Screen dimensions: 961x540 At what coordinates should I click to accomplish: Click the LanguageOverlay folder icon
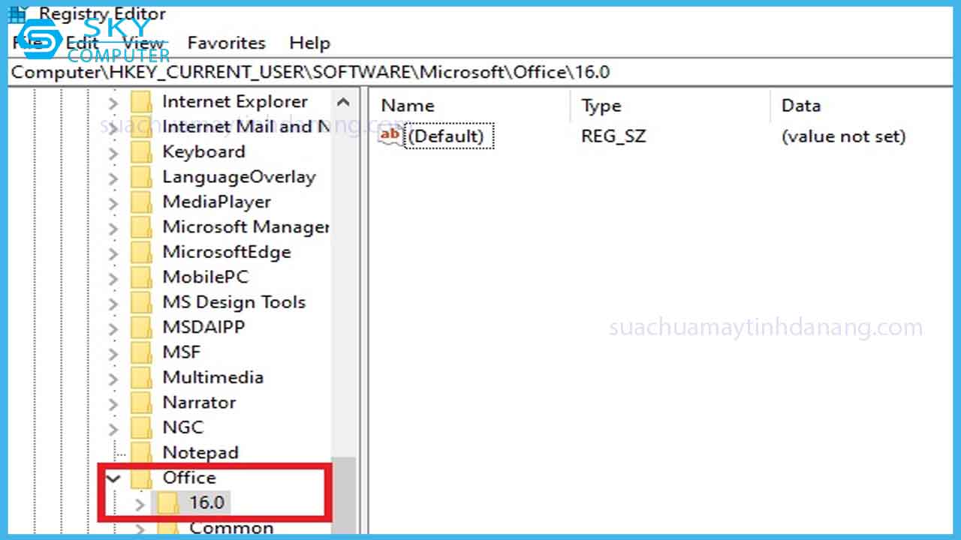pyautogui.click(x=141, y=177)
